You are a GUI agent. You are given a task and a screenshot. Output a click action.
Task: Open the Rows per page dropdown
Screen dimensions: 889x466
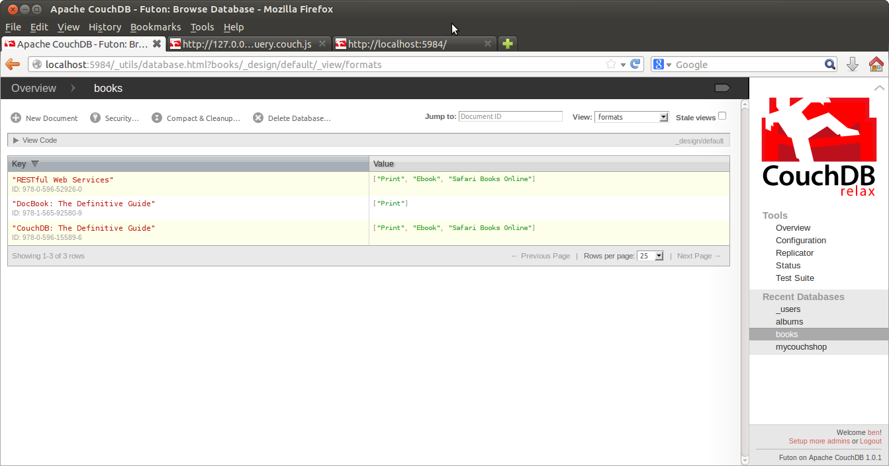coord(650,256)
